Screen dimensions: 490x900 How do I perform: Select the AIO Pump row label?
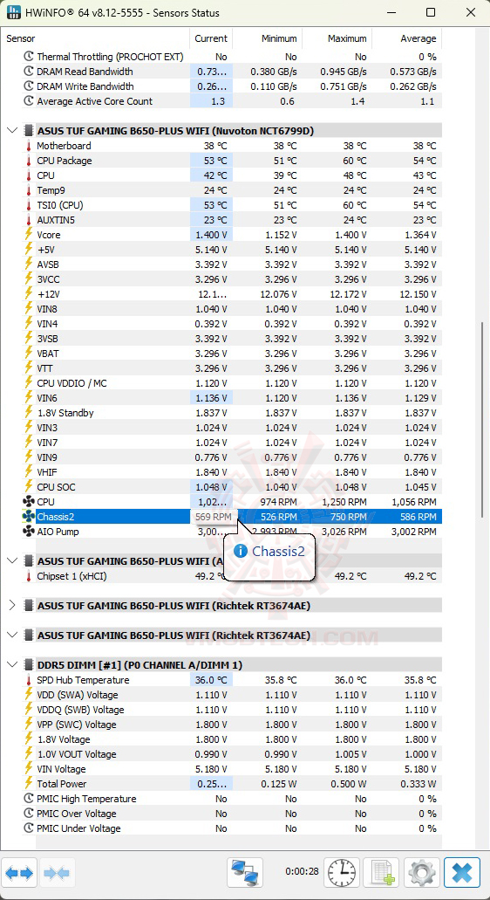(58, 532)
